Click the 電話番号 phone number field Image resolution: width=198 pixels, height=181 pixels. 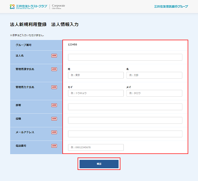pyautogui.click(x=96, y=147)
